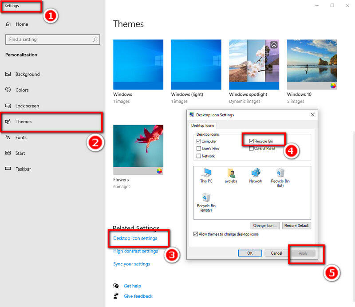The height and width of the screenshot is (307, 355).
Task: Select the Network icon in preview list
Action: tap(256, 173)
